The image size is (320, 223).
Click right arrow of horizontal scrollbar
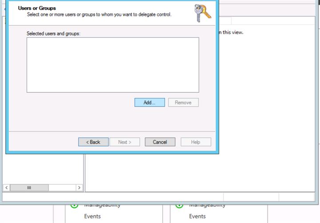79,188
